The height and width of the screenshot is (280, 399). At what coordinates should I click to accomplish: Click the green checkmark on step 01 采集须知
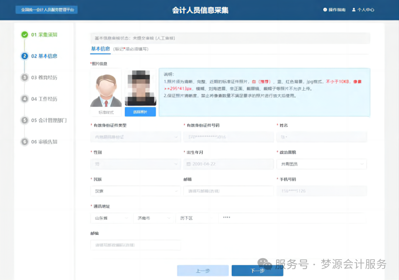(x=24, y=35)
